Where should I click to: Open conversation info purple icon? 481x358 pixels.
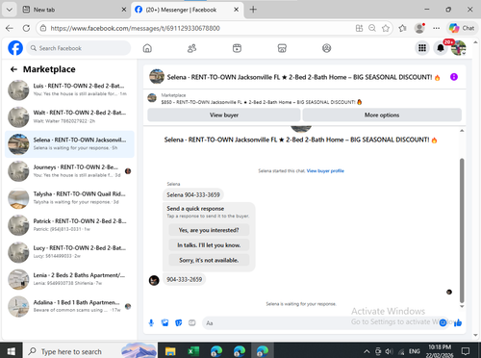(454, 77)
